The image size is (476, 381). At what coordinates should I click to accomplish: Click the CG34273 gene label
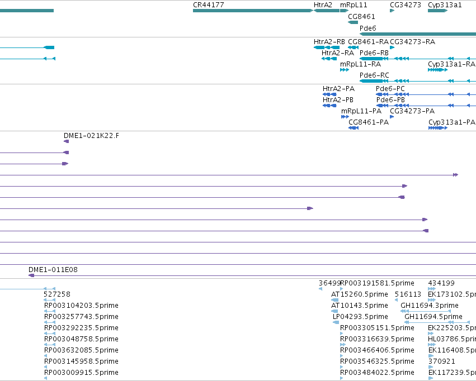point(406,5)
